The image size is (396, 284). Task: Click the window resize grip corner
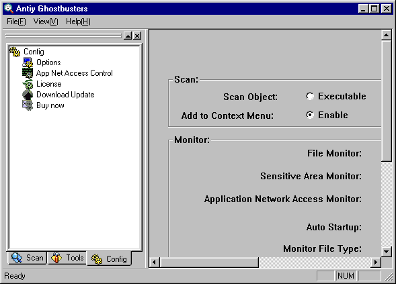[x=389, y=277]
